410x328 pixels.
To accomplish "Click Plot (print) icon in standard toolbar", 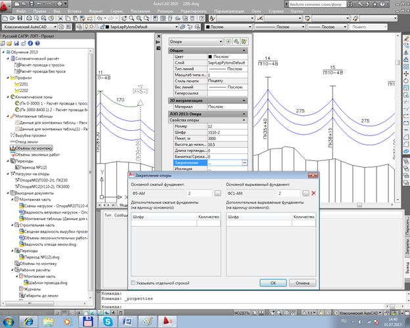I will tap(29, 18).
